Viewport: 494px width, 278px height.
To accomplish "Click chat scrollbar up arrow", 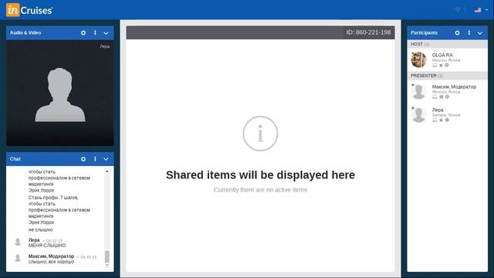I will [107, 171].
